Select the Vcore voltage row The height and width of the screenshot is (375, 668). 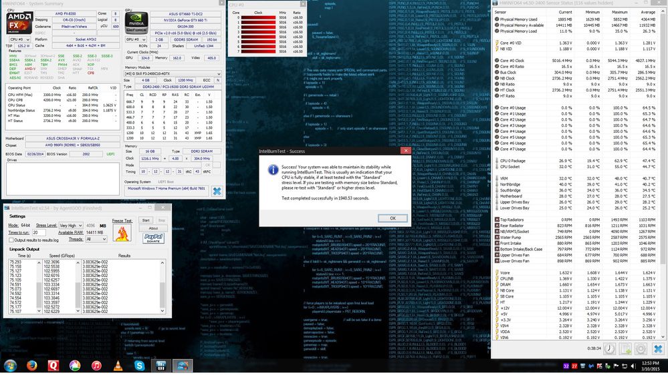pos(576,273)
